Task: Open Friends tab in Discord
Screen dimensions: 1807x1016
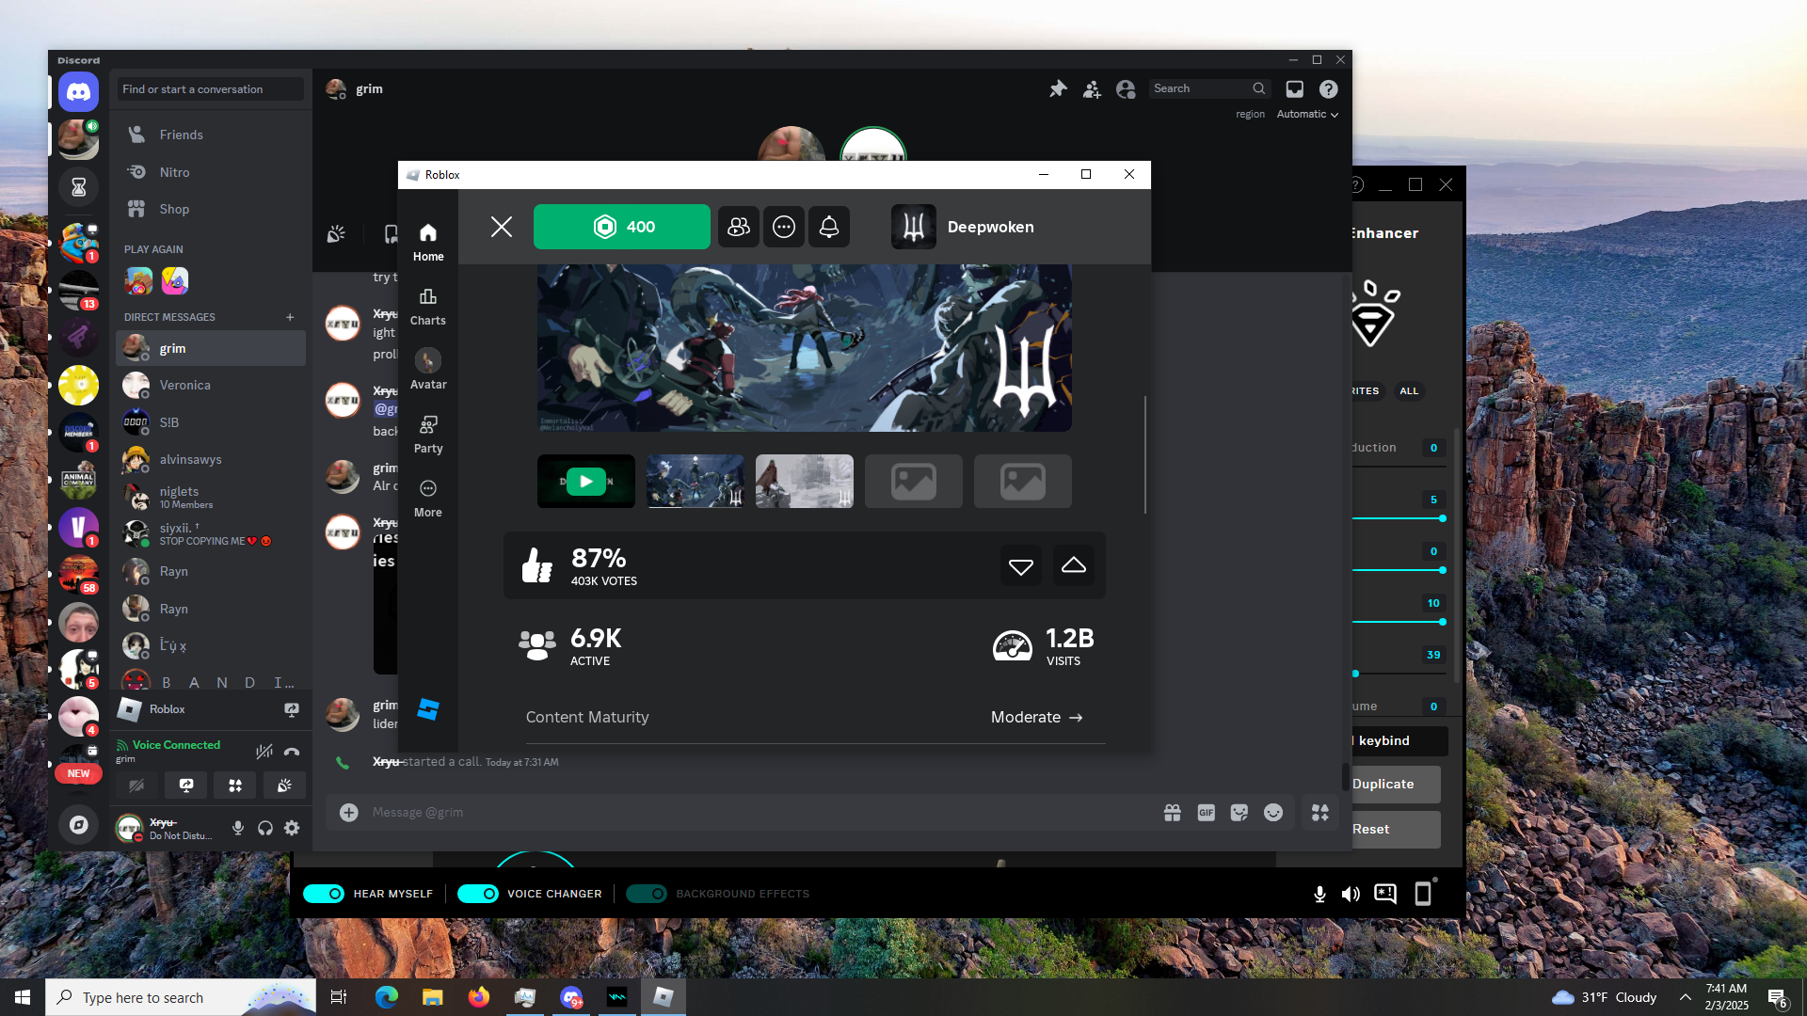Action: [181, 135]
